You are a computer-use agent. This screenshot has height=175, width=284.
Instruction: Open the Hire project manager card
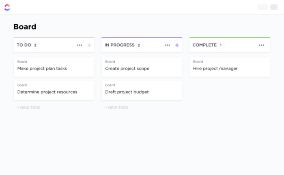[230, 67]
